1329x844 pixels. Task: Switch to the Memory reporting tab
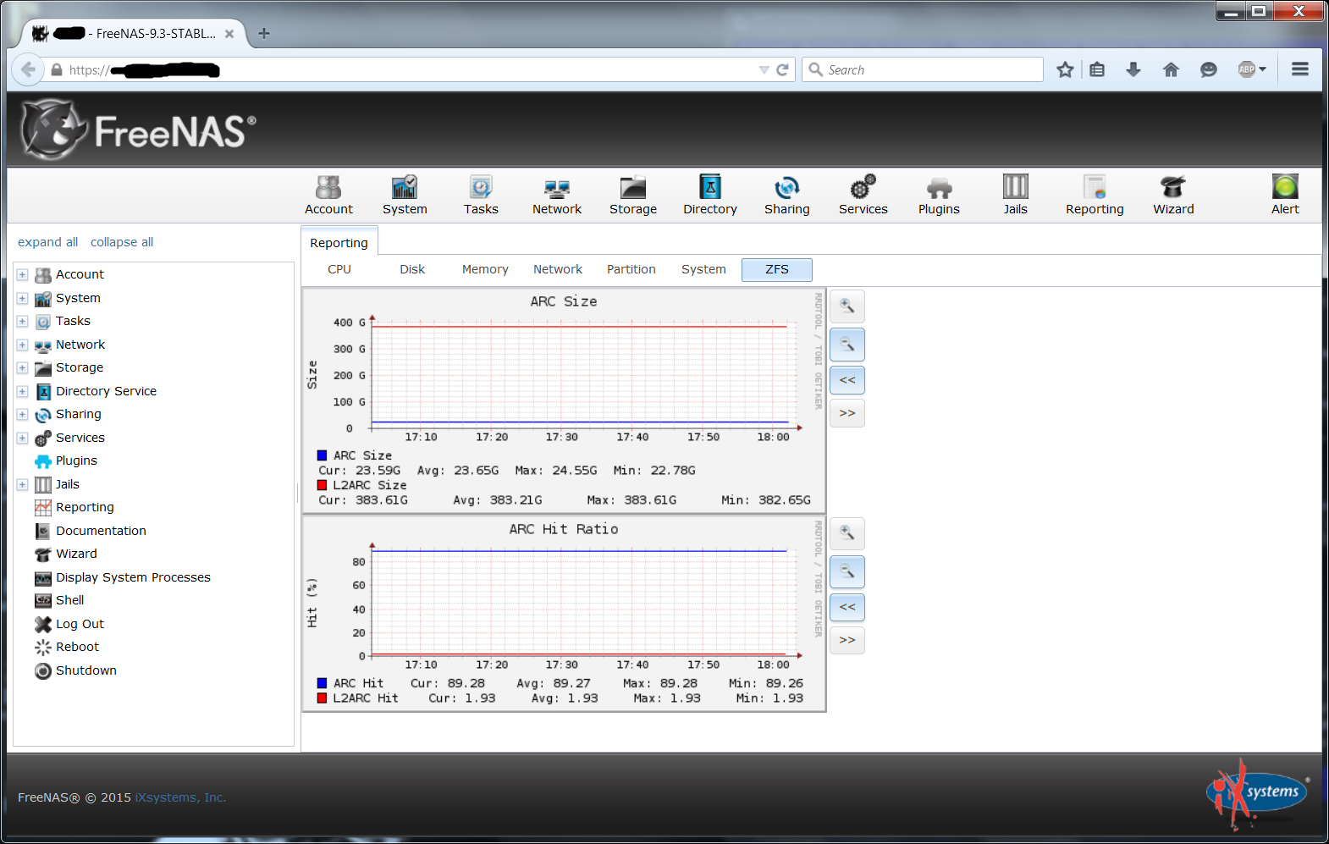[485, 270]
